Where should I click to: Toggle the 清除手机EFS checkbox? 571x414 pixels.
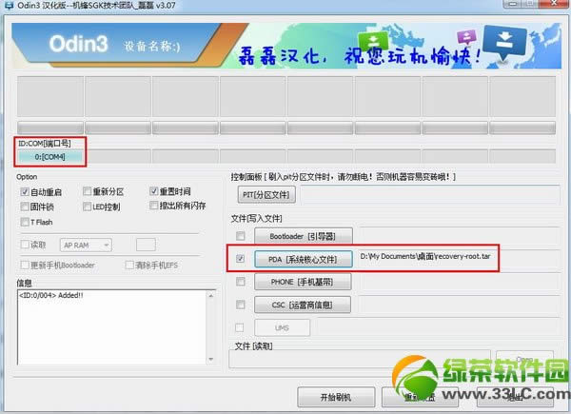[x=129, y=265]
